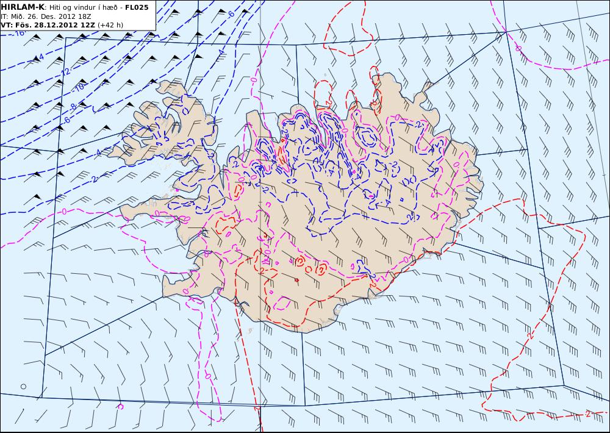Click the -10 isotherm contour label
Viewport: 610px width, 433px height.
coord(79,87)
